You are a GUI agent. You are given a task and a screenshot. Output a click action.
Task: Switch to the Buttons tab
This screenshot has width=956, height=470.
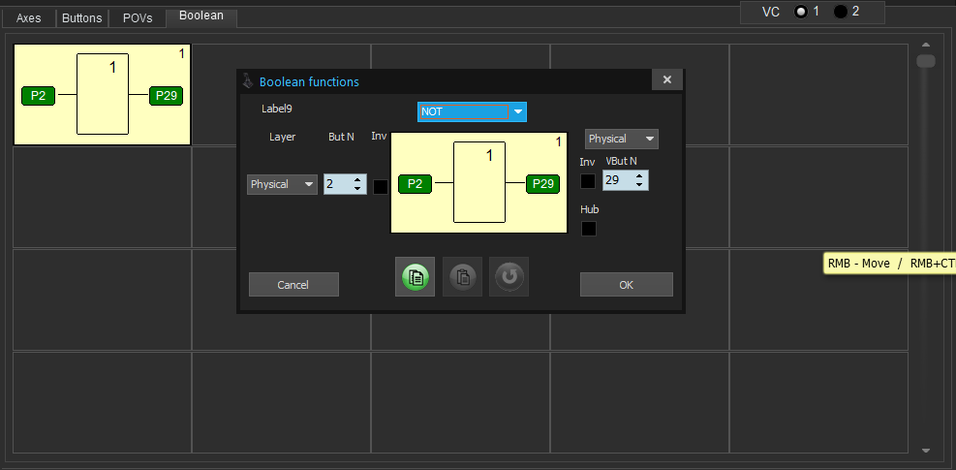pos(81,18)
